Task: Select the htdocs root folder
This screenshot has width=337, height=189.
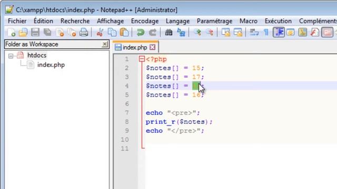Action: tap(37, 55)
